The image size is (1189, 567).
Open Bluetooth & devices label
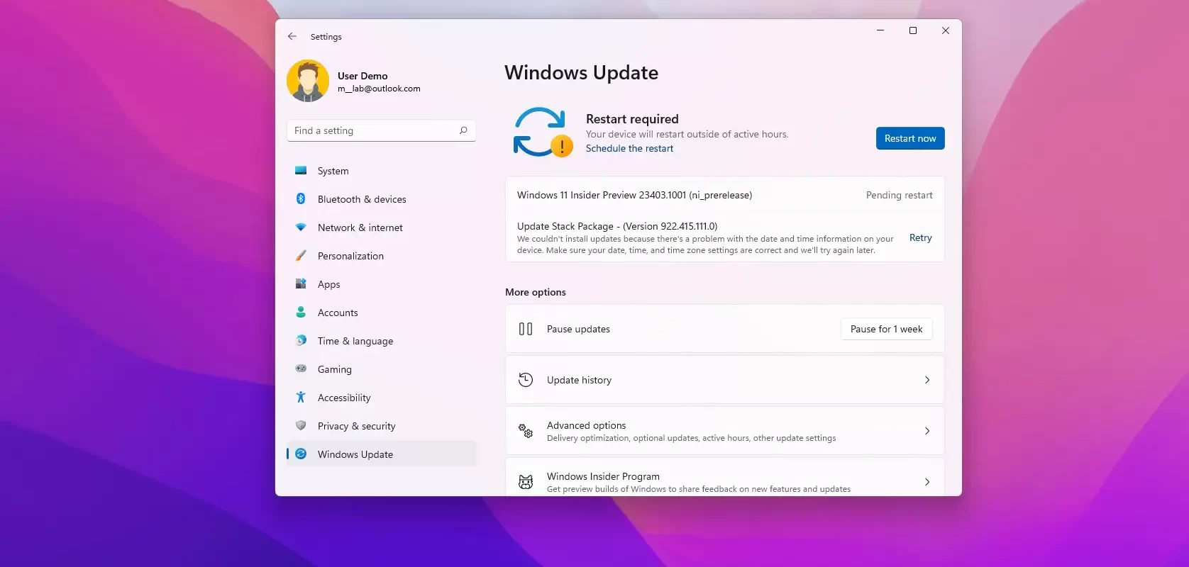pyautogui.click(x=362, y=199)
